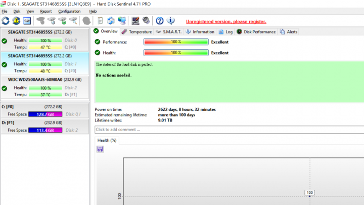Click the 37 °C temperature bar of WDC disk

45,95
